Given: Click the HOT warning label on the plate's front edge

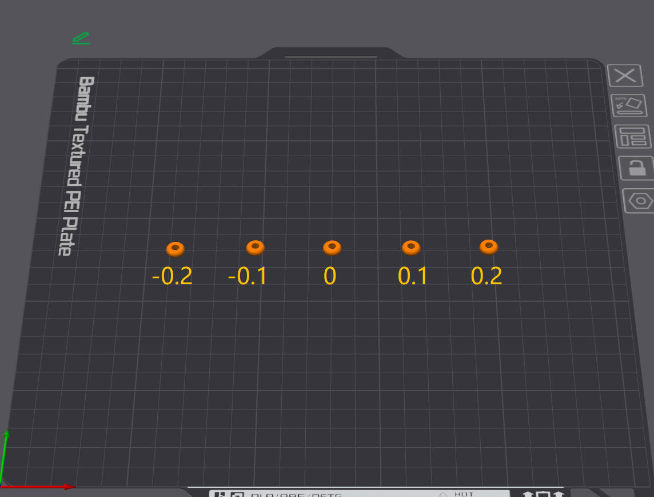Looking at the screenshot, I should 464,494.
